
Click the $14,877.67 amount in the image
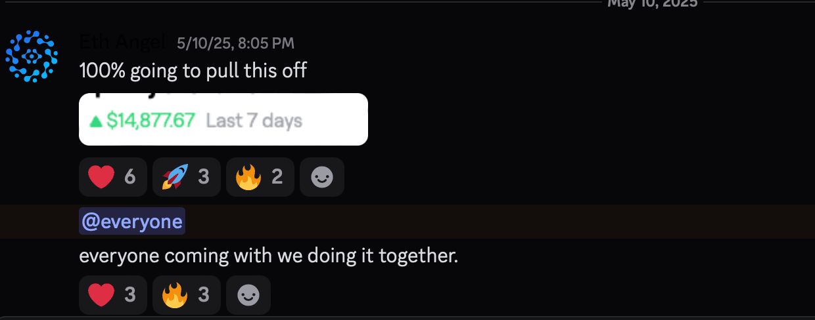tap(151, 121)
